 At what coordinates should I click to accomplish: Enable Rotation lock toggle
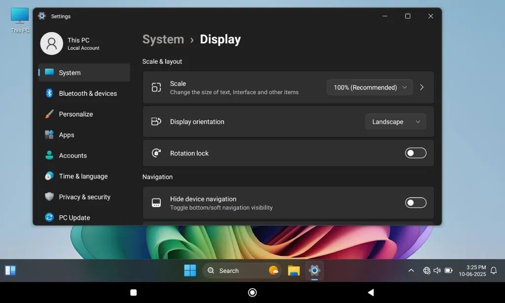click(415, 153)
